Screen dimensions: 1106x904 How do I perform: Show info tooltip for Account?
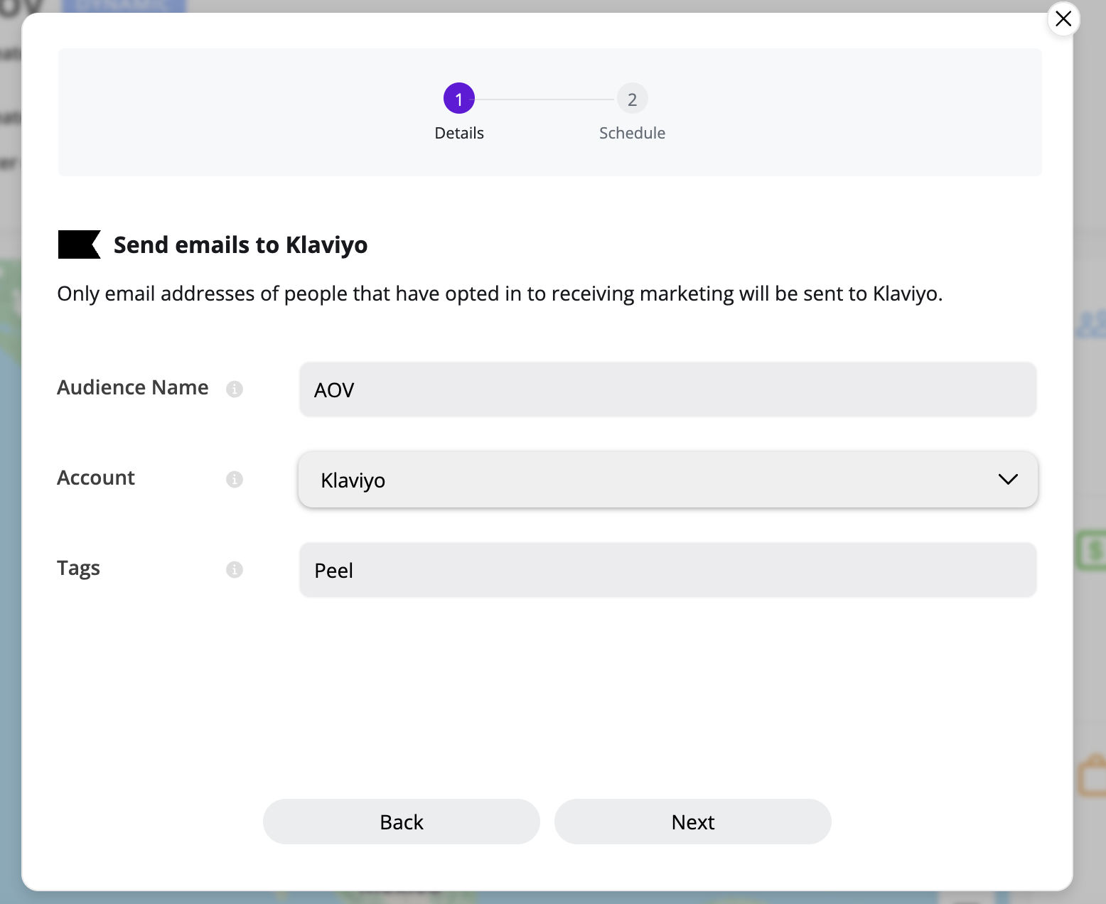click(235, 479)
